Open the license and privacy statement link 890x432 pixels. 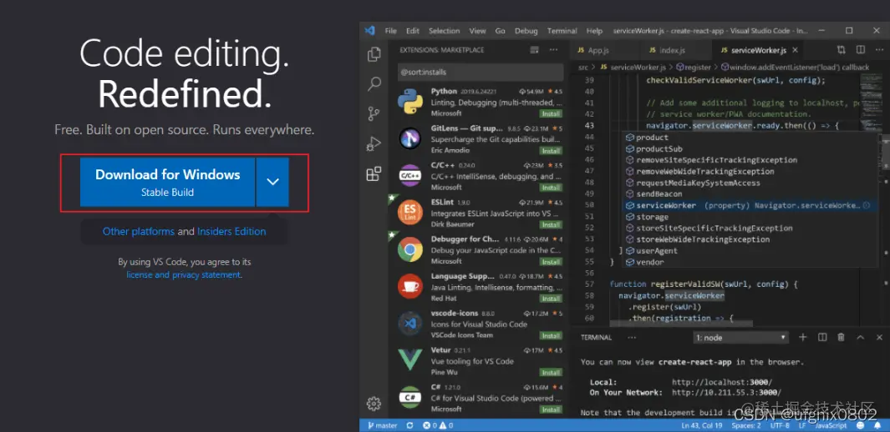183,274
